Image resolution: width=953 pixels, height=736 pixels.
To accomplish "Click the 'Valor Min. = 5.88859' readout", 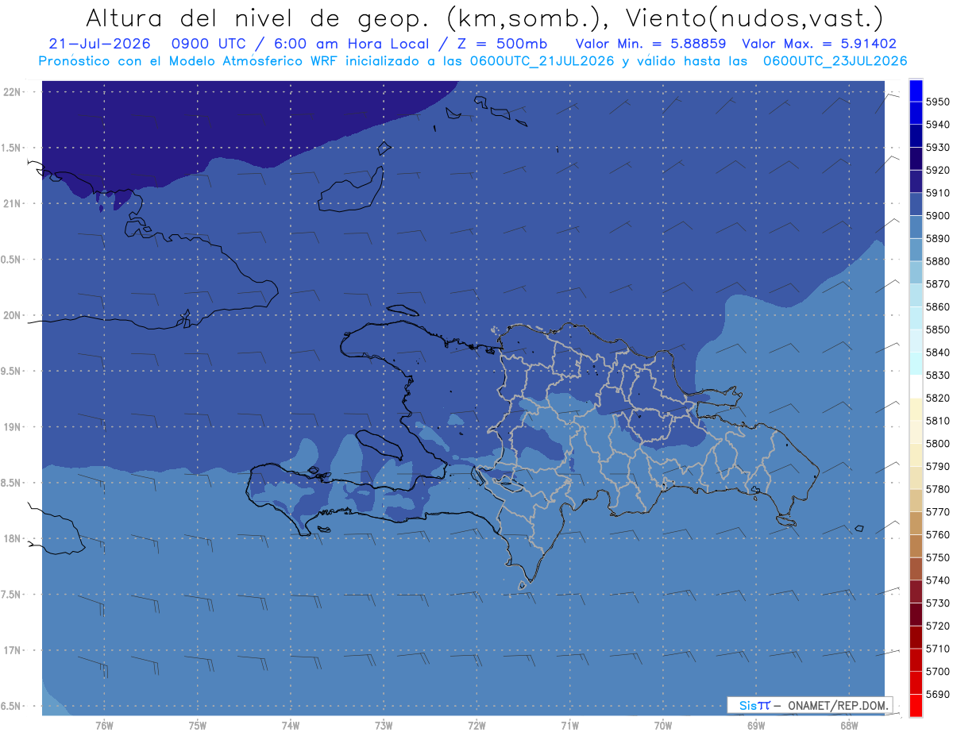I will pos(650,44).
